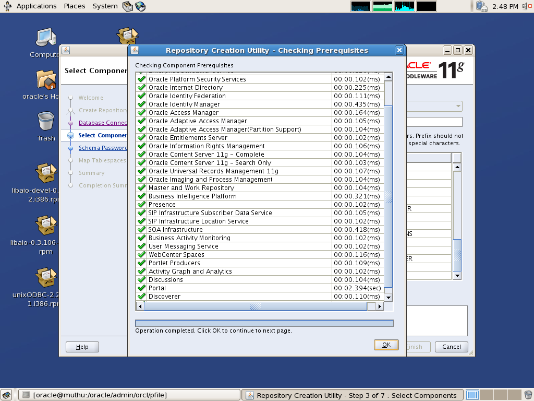Select the Oracle Identity Manager row
This screenshot has height=401, width=534.
(260, 104)
